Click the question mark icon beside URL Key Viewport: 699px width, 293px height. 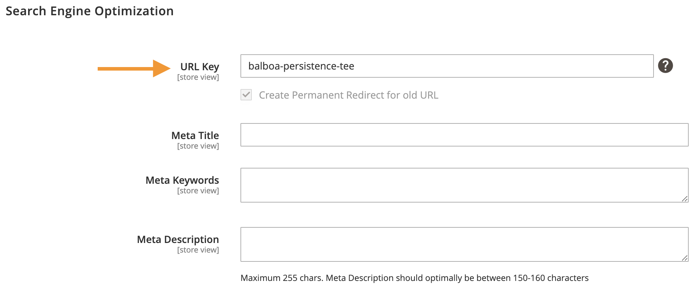666,66
